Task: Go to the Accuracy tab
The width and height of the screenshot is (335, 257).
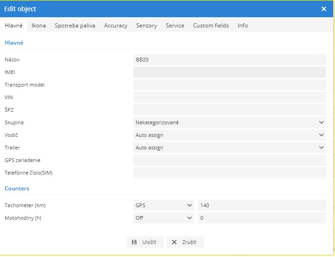Action: click(x=116, y=26)
